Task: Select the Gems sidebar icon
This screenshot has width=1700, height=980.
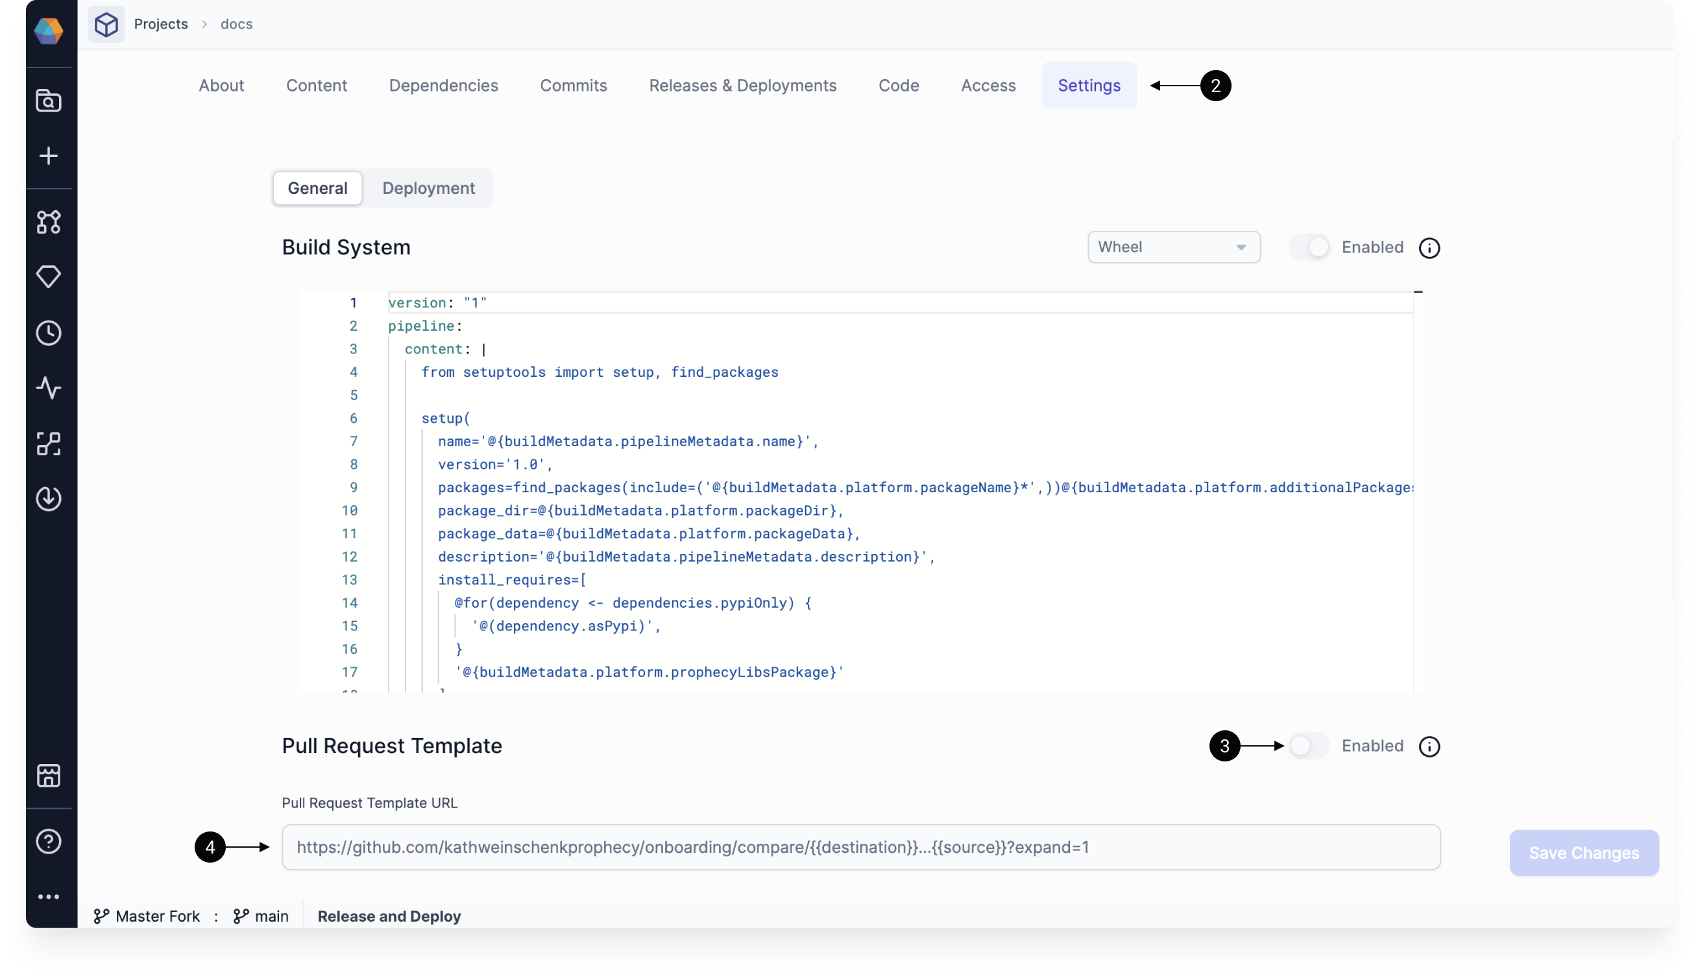Action: click(49, 277)
